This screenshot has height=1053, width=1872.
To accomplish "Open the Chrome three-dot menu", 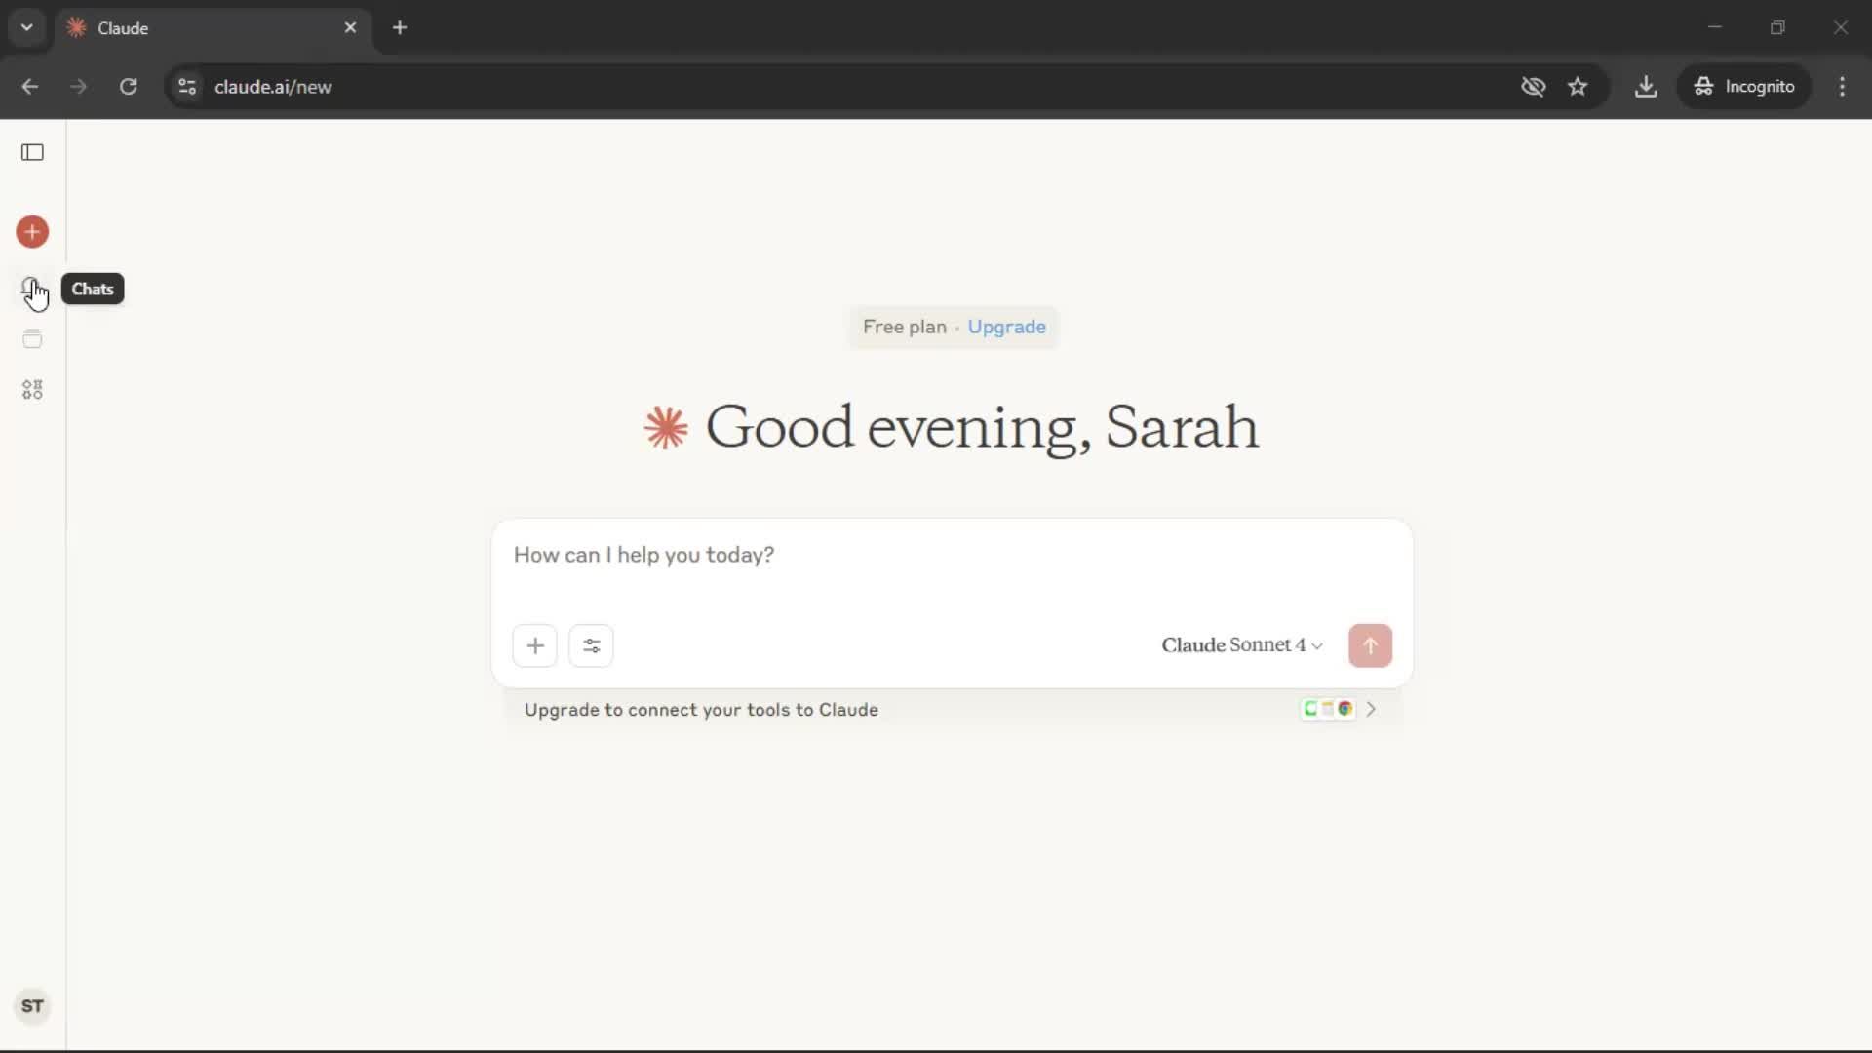I will point(1842,87).
